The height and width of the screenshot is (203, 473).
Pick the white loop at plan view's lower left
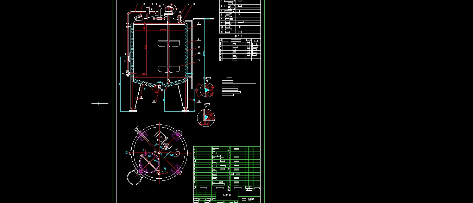click(x=134, y=177)
